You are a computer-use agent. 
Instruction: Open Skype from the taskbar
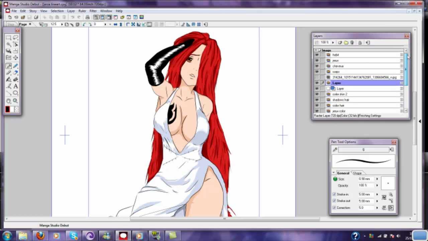(73, 236)
